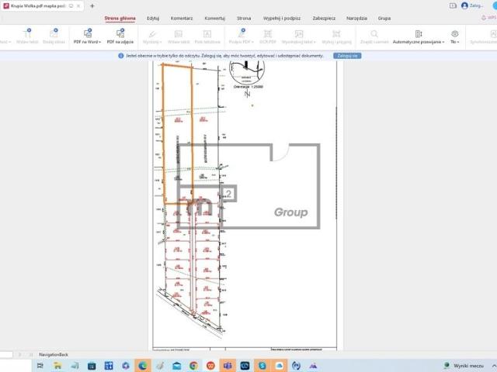Open new tab with plus button

coord(92,6)
